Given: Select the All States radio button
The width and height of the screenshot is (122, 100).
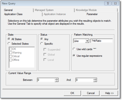Looking at the screenshot, I should [9, 39].
